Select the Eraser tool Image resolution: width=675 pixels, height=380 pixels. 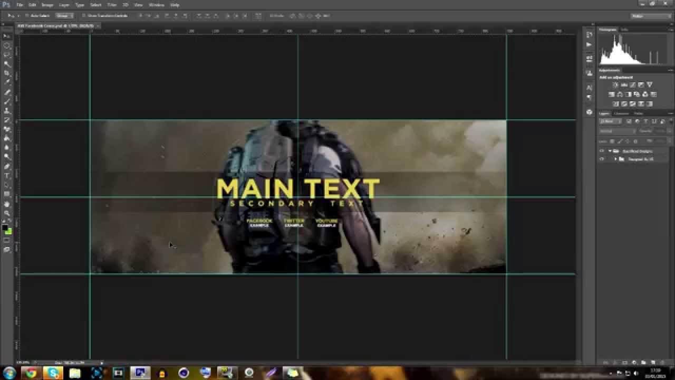7,130
